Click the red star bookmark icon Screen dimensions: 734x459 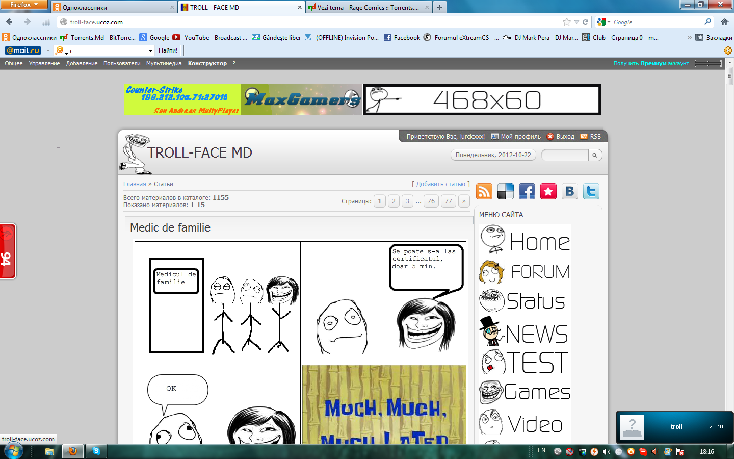[548, 191]
